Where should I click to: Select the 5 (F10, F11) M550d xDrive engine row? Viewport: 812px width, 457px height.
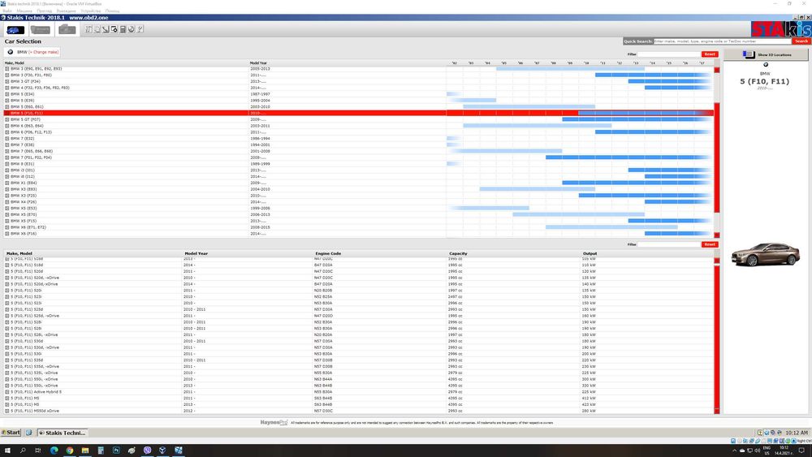tap(358, 411)
